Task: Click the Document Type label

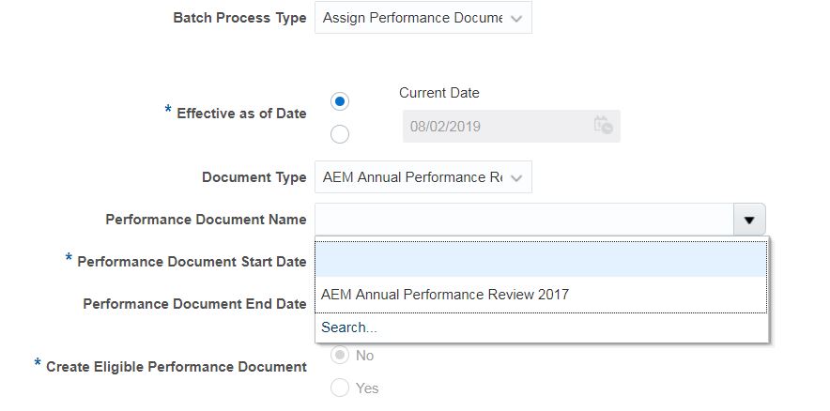Action: pos(254,177)
